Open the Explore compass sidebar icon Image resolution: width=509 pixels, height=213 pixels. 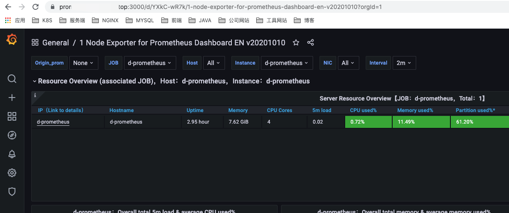12,136
